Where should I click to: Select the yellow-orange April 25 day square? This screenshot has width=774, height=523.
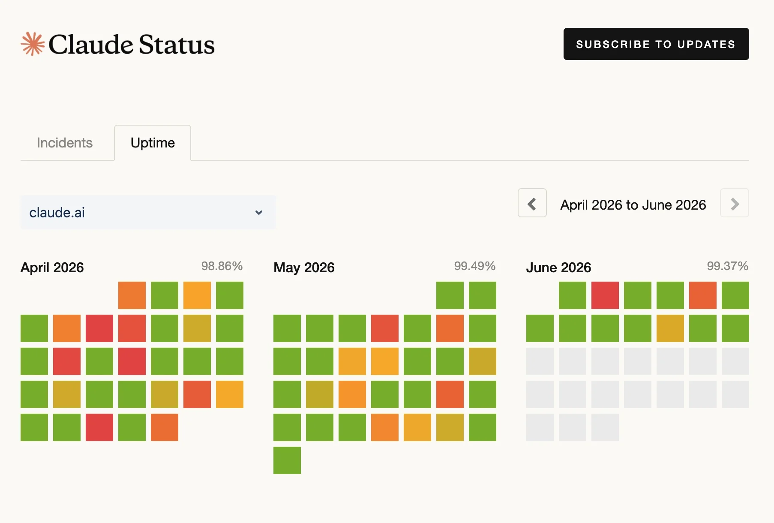coord(230,394)
